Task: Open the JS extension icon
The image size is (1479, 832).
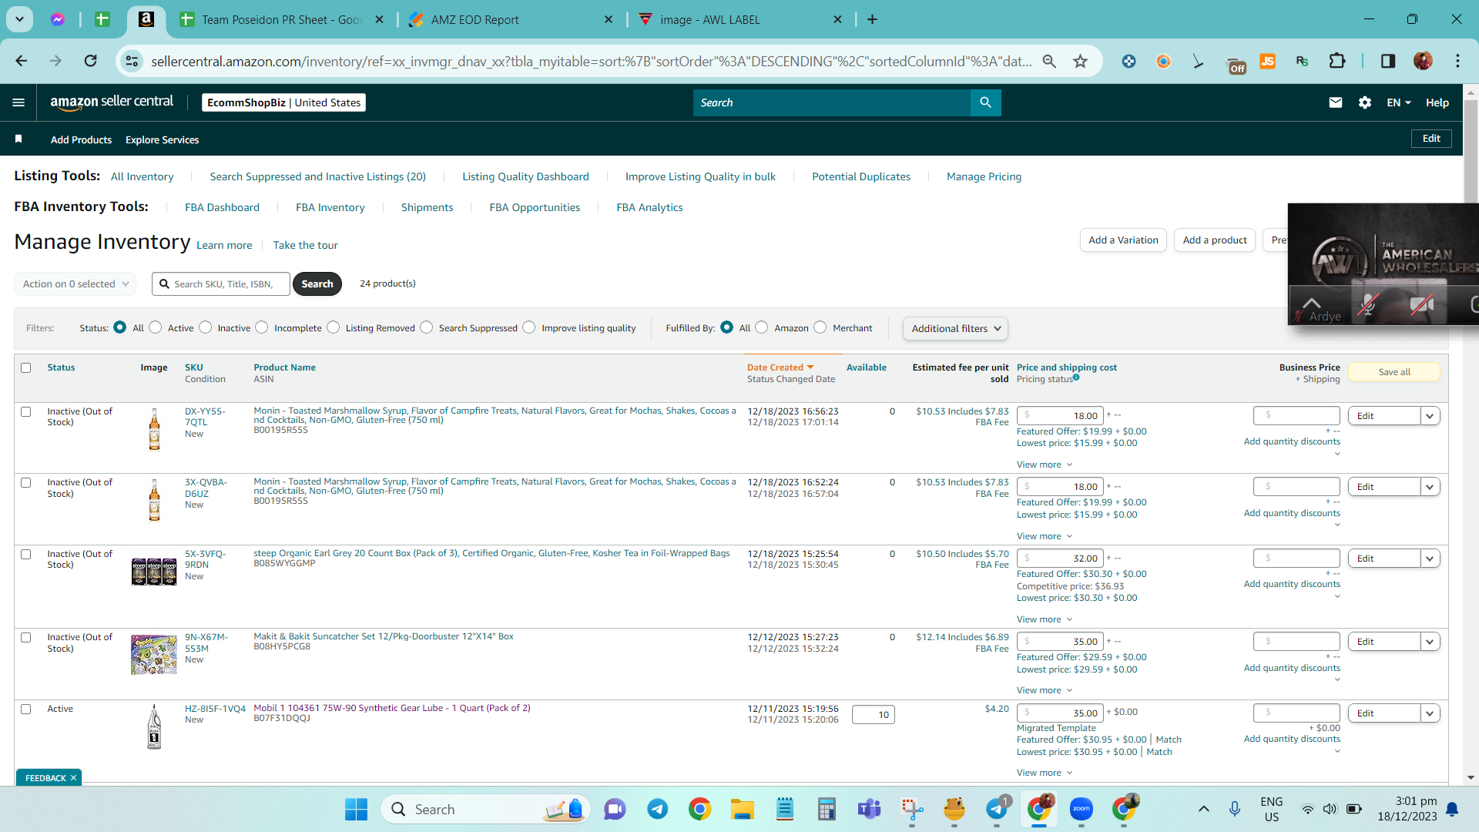Action: 1267,61
